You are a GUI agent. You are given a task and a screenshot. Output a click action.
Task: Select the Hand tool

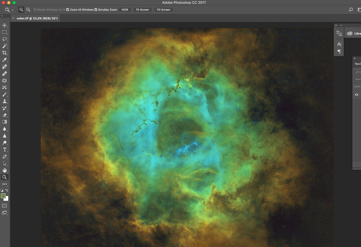5,170
